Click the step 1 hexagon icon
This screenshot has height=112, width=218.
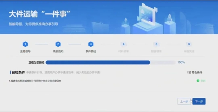[x=25, y=44]
